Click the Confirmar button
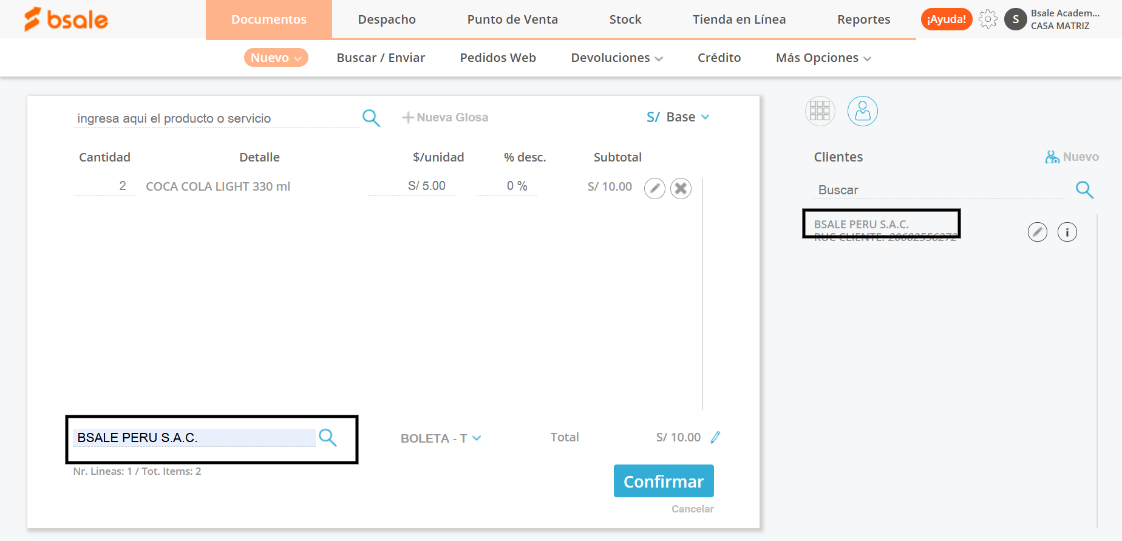 click(x=664, y=481)
